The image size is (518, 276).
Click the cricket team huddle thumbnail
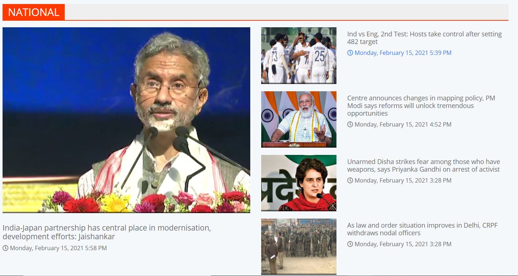coord(299,56)
